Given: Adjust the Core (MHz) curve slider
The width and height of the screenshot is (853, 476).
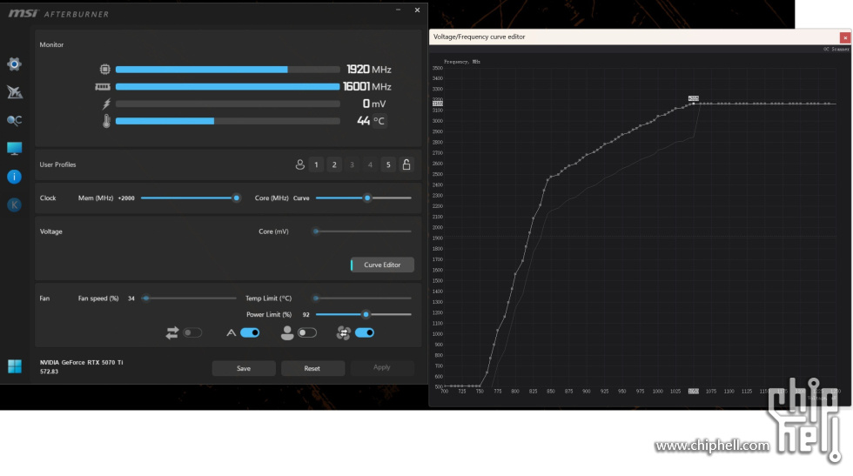Looking at the screenshot, I should click(364, 198).
